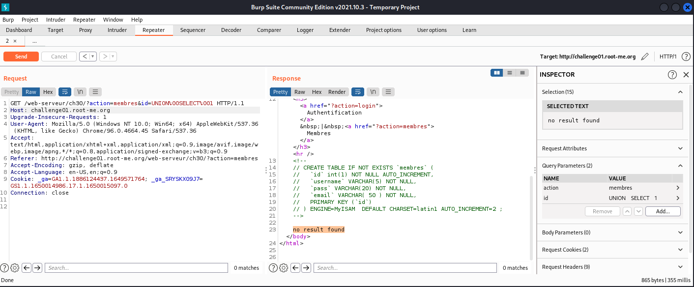Move selected query parameter up

tap(627, 211)
